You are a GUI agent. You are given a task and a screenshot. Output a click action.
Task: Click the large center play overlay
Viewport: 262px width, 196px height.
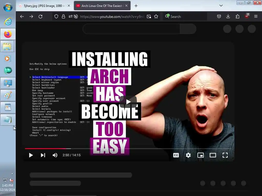[128, 102]
